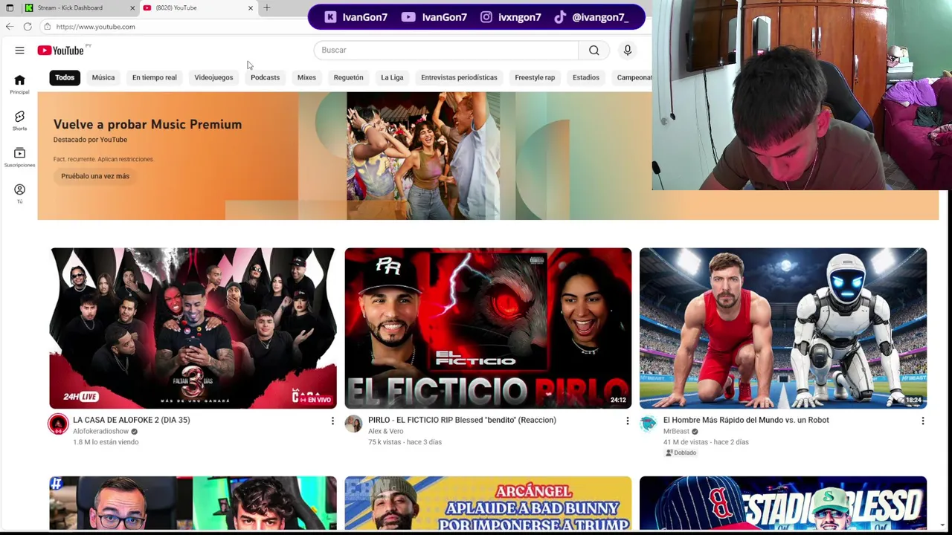The height and width of the screenshot is (535, 952).
Task: Select the En tiempo real chip
Action: pyautogui.click(x=155, y=77)
